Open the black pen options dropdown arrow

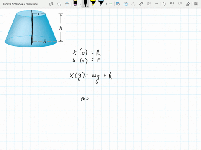[x=88, y=6]
